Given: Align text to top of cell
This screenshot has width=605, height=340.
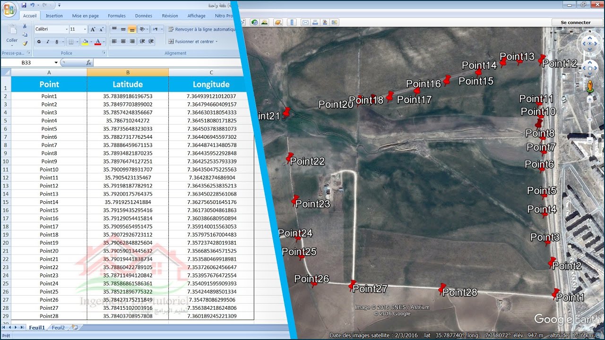Looking at the screenshot, I should (114, 29).
